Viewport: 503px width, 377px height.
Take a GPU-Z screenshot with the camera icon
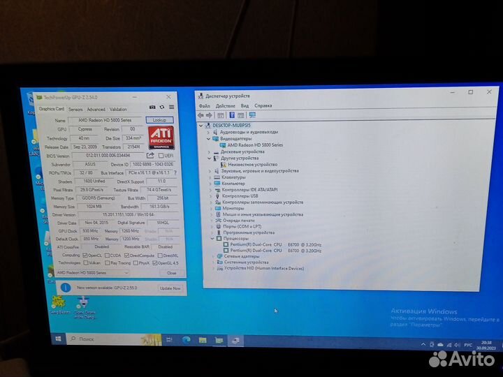152,107
